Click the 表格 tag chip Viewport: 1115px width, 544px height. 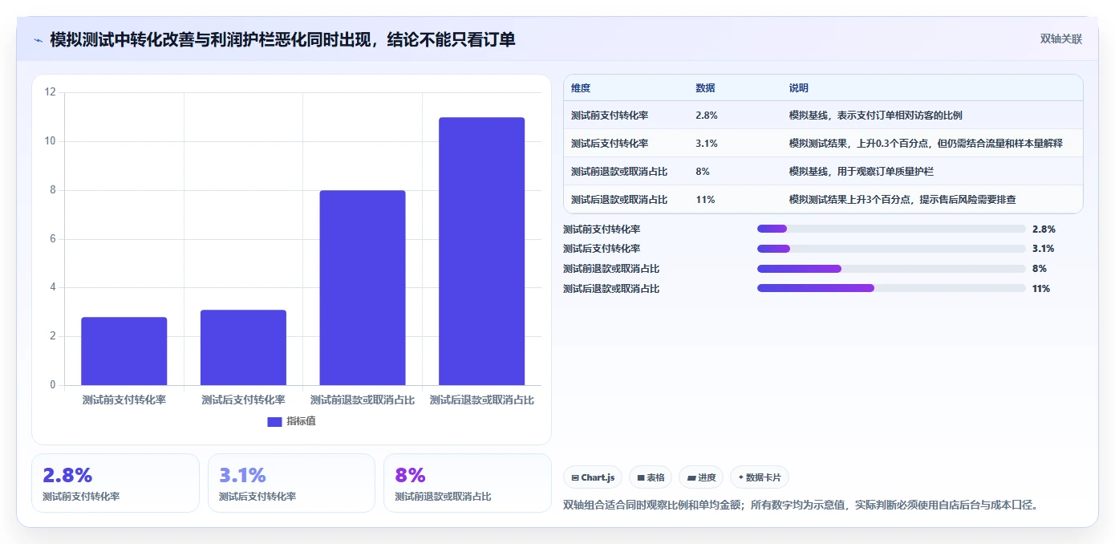651,477
